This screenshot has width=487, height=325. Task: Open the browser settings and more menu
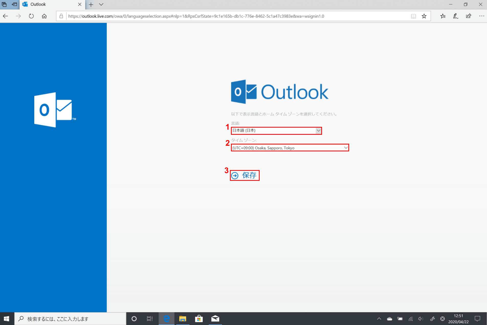click(482, 16)
